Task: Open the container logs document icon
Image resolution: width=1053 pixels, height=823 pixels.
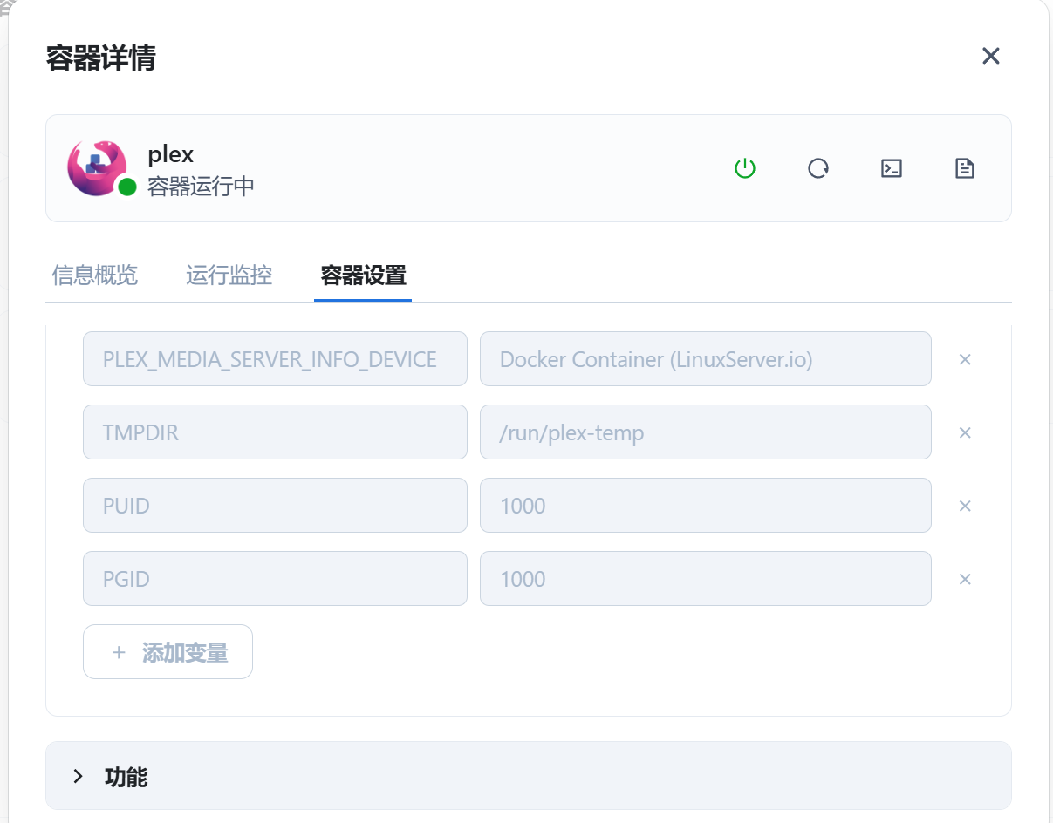Action: pyautogui.click(x=964, y=168)
